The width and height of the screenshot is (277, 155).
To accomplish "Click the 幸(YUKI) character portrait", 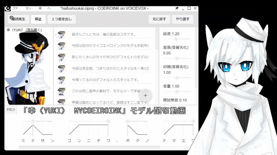I will 28,68.
